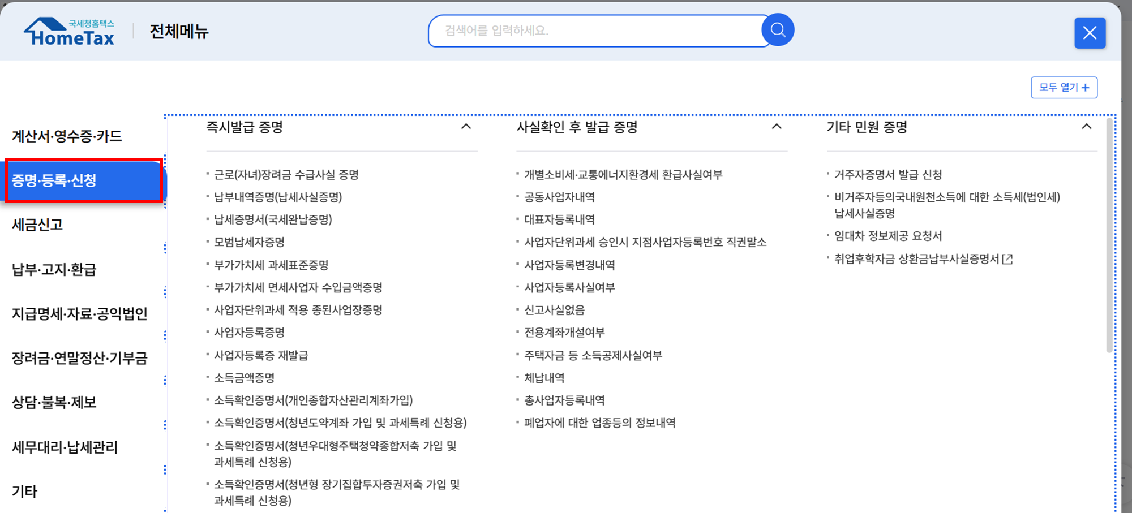1132x513 pixels.
Task: Open 공동사업자내역 link
Action: [x=559, y=197]
